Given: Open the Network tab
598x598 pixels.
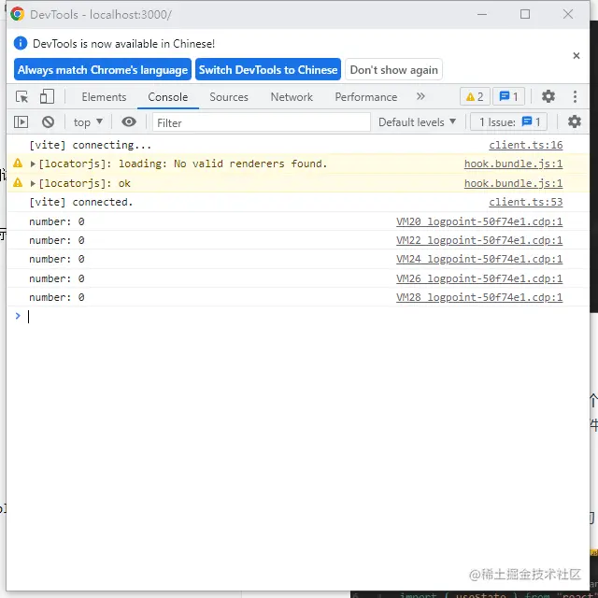Looking at the screenshot, I should point(292,97).
